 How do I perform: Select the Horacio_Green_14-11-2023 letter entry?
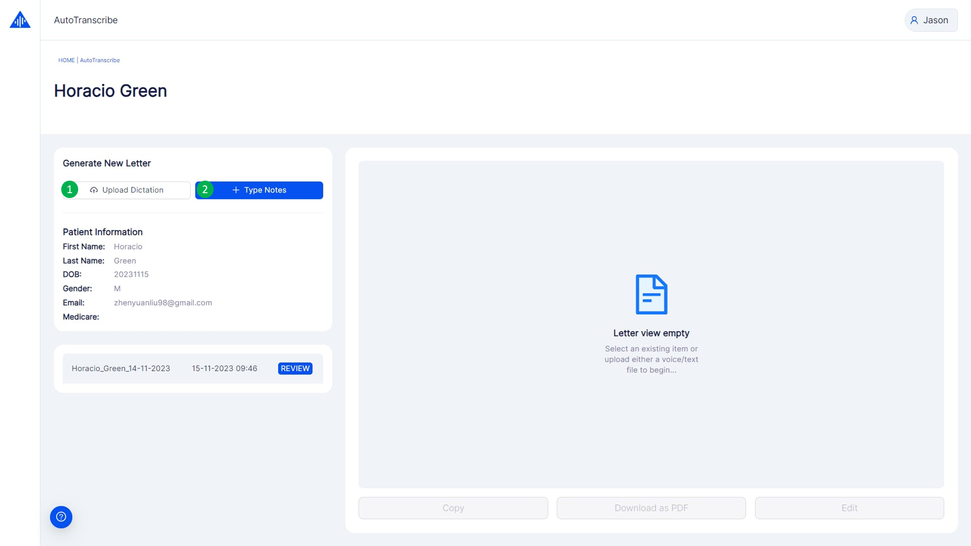(121, 368)
